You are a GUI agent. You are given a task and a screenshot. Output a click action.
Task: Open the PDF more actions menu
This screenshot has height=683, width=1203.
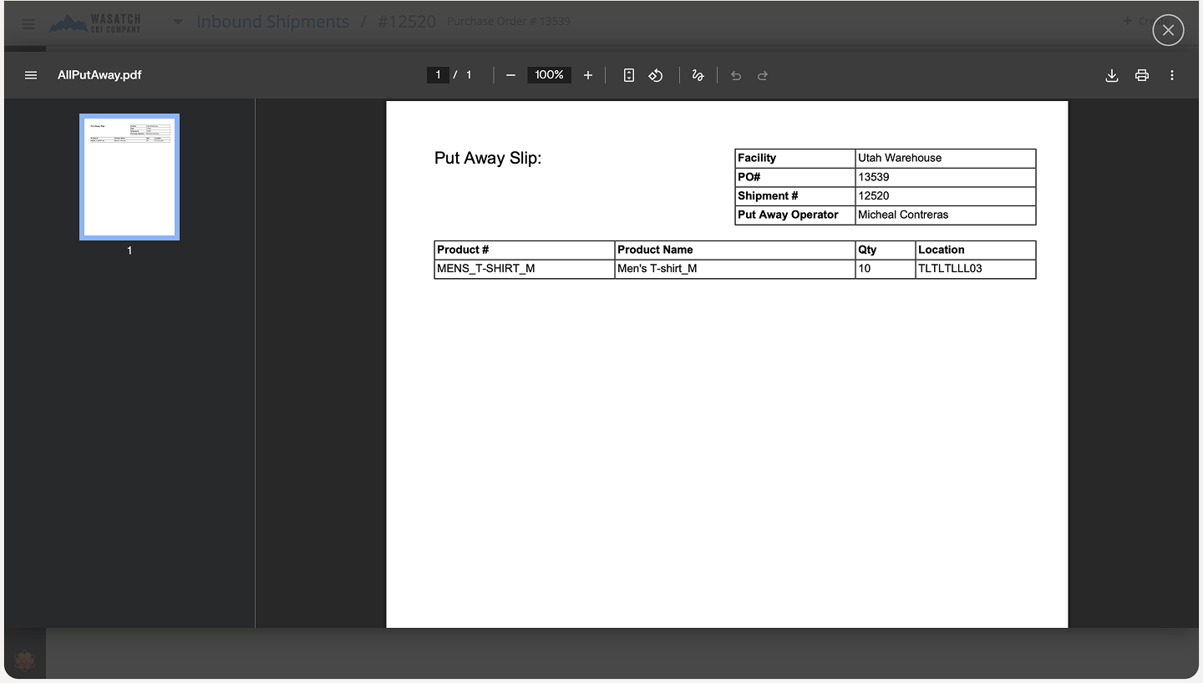click(1172, 75)
